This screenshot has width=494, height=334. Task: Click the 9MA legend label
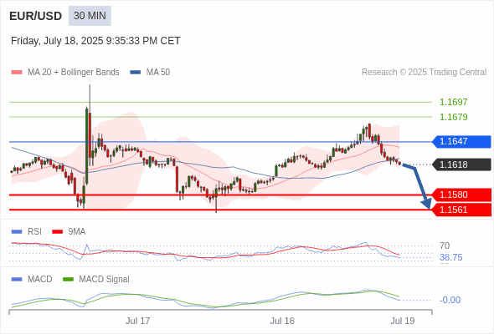[x=77, y=232]
